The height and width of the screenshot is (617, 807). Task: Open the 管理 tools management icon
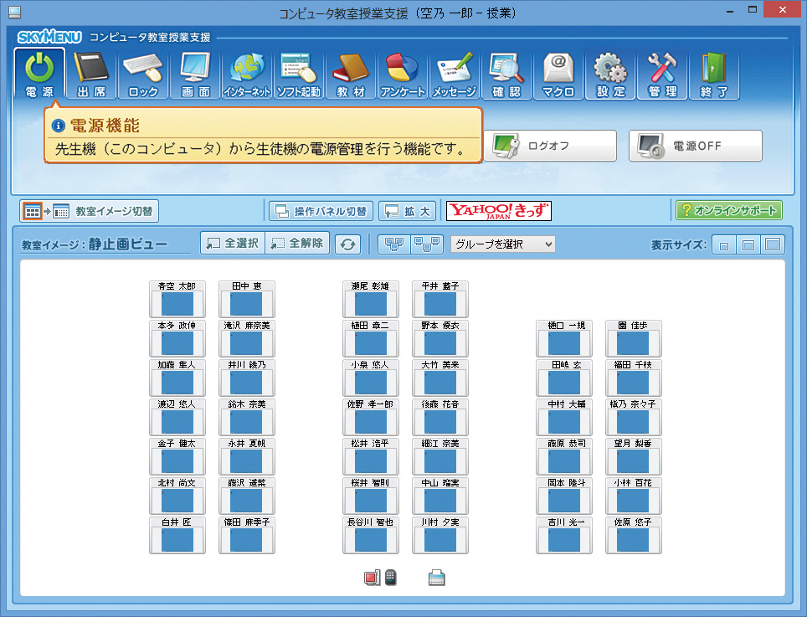tap(662, 75)
